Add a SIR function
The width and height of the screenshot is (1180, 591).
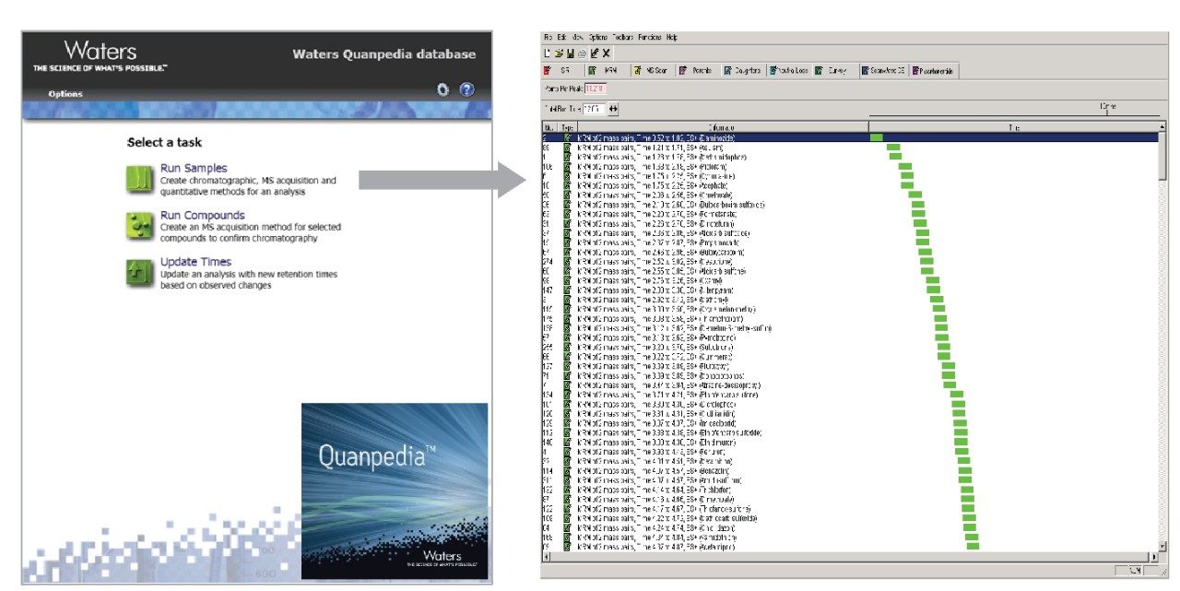pyautogui.click(x=562, y=70)
